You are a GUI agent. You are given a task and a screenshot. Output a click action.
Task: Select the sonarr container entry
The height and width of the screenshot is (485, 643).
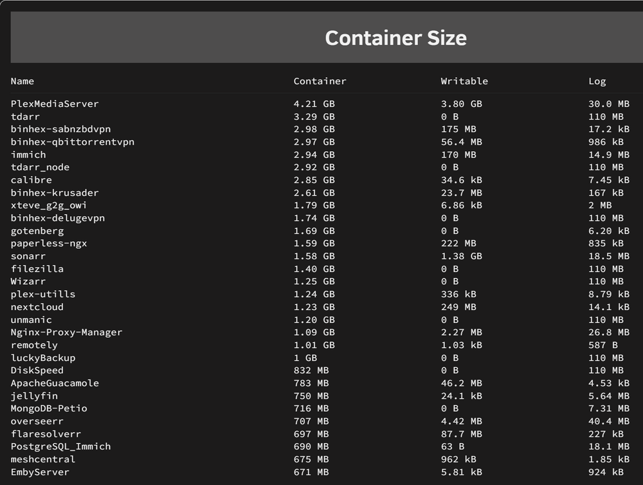pos(28,256)
